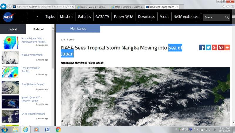The height and width of the screenshot is (133, 235).
Task: Switch to the Related sidebar tab
Action: pos(38,29)
